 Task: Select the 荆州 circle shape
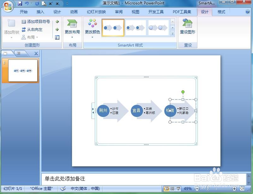coord(103,110)
